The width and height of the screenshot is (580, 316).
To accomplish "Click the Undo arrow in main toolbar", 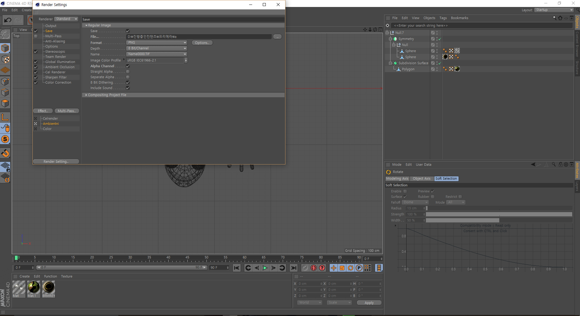I will 8,20.
